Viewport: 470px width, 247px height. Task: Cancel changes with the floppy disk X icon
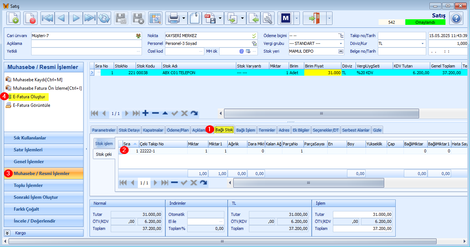coord(138,18)
